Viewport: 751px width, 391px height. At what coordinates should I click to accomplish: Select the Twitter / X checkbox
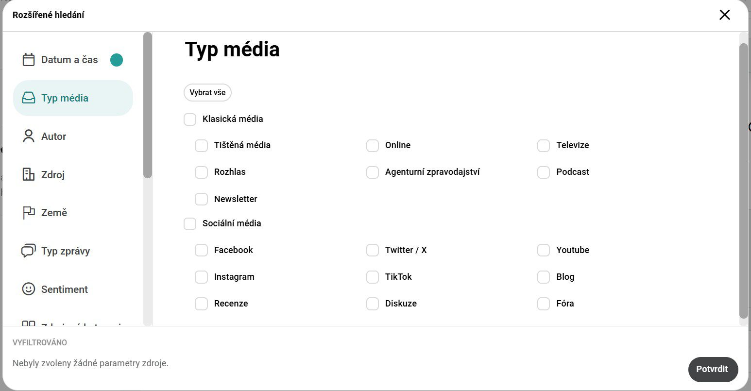point(373,250)
